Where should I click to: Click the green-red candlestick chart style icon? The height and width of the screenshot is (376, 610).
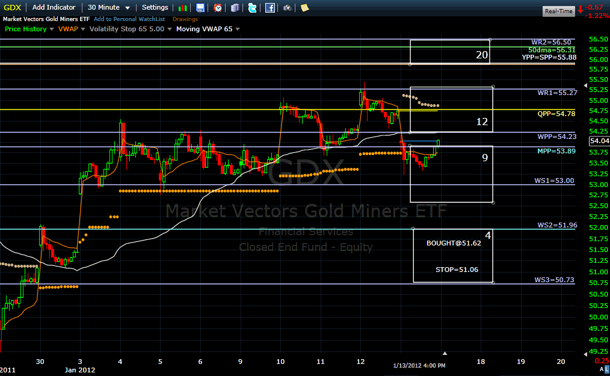(182, 8)
